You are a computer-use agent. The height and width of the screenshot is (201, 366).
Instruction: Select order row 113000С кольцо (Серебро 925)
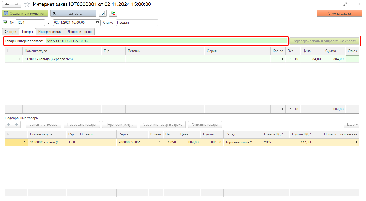point(182,59)
